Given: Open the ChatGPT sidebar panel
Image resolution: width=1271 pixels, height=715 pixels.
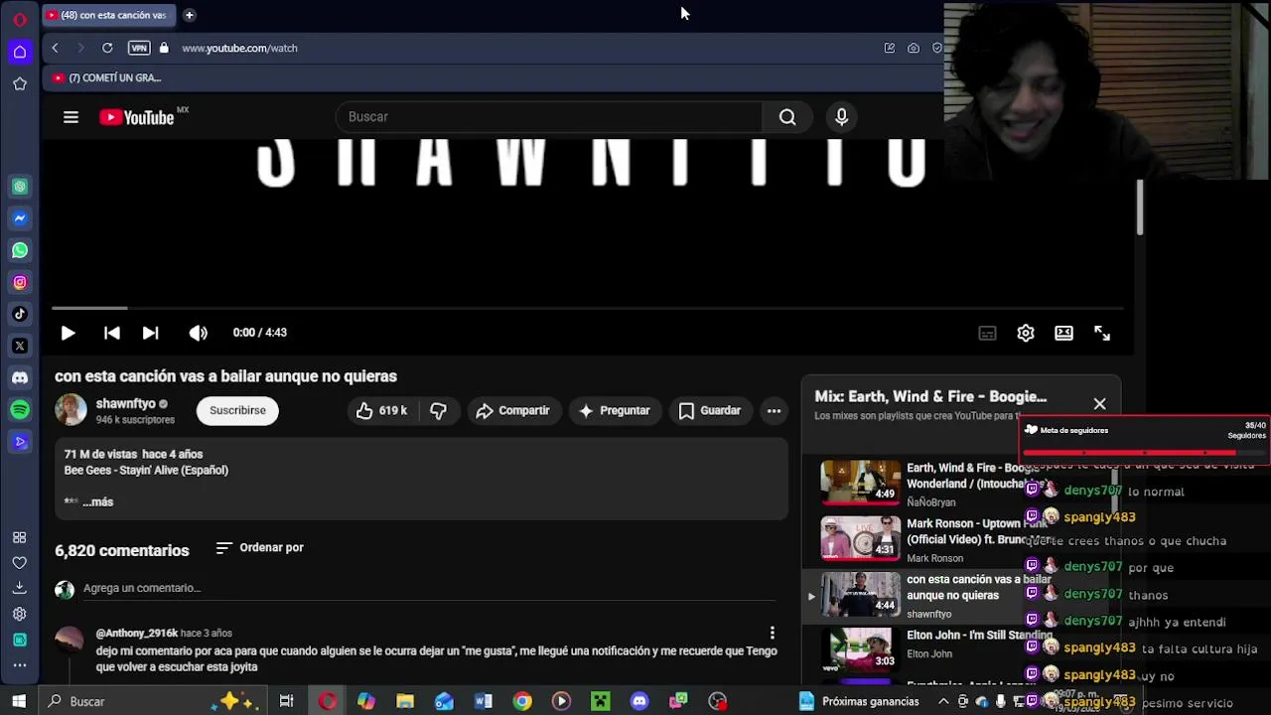Looking at the screenshot, I should click(20, 186).
